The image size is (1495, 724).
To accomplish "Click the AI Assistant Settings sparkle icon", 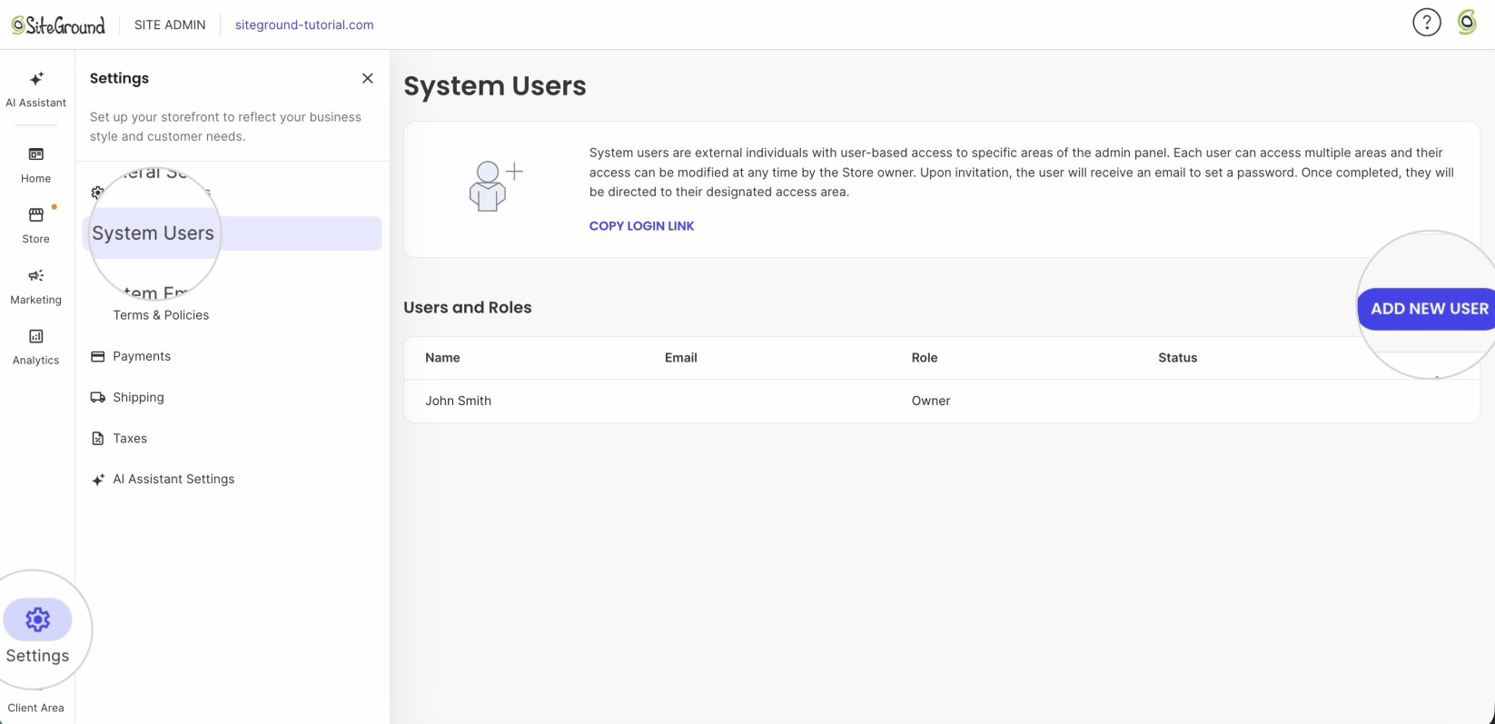I will click(98, 480).
